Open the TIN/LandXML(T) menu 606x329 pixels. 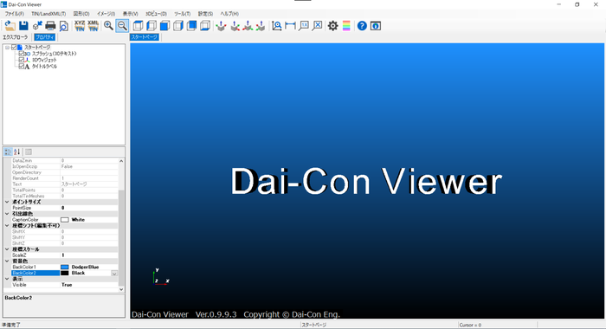tap(48, 14)
